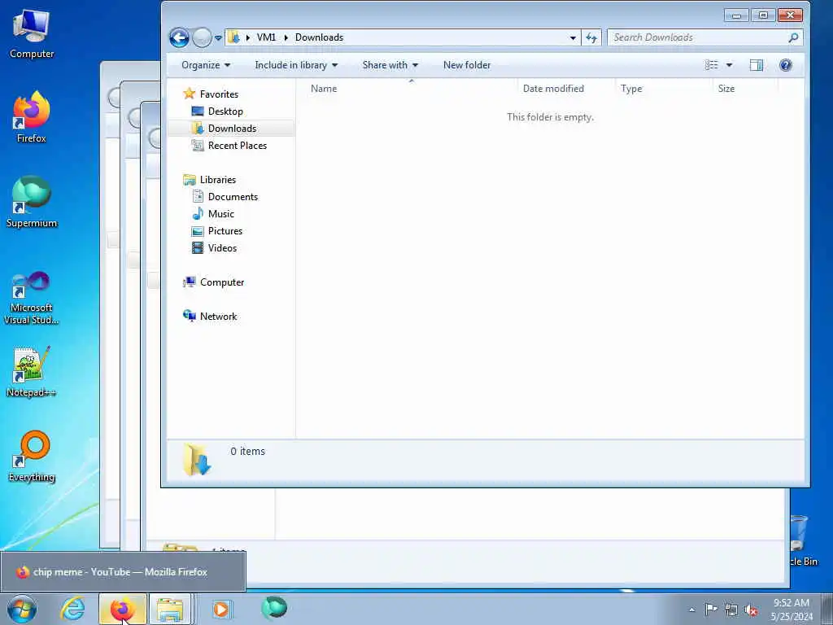Open Desktop under Favorites
The height and width of the screenshot is (625, 833).
(225, 111)
